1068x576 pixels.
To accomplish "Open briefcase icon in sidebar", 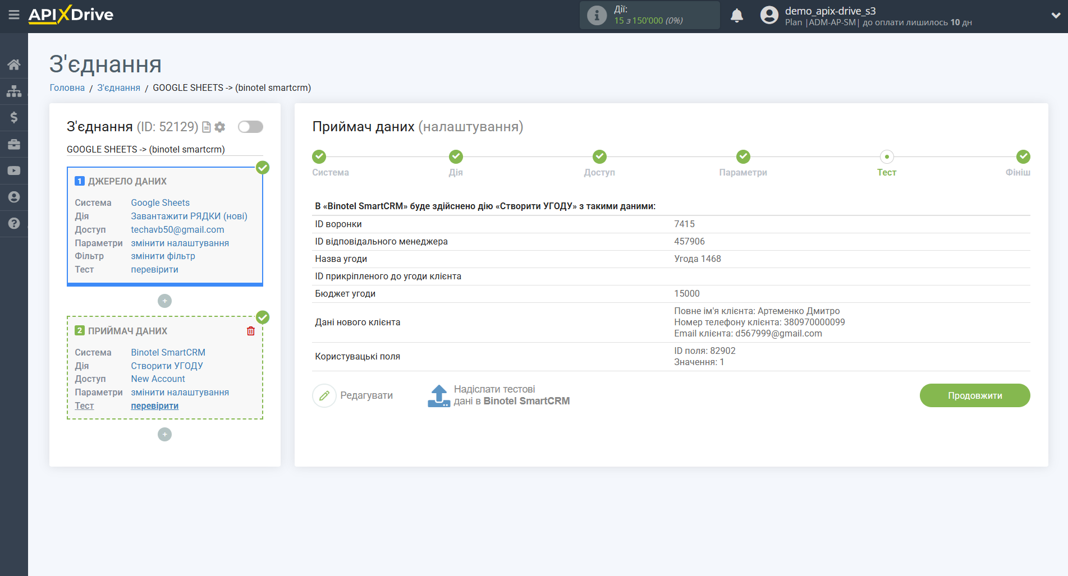I will tap(14, 144).
